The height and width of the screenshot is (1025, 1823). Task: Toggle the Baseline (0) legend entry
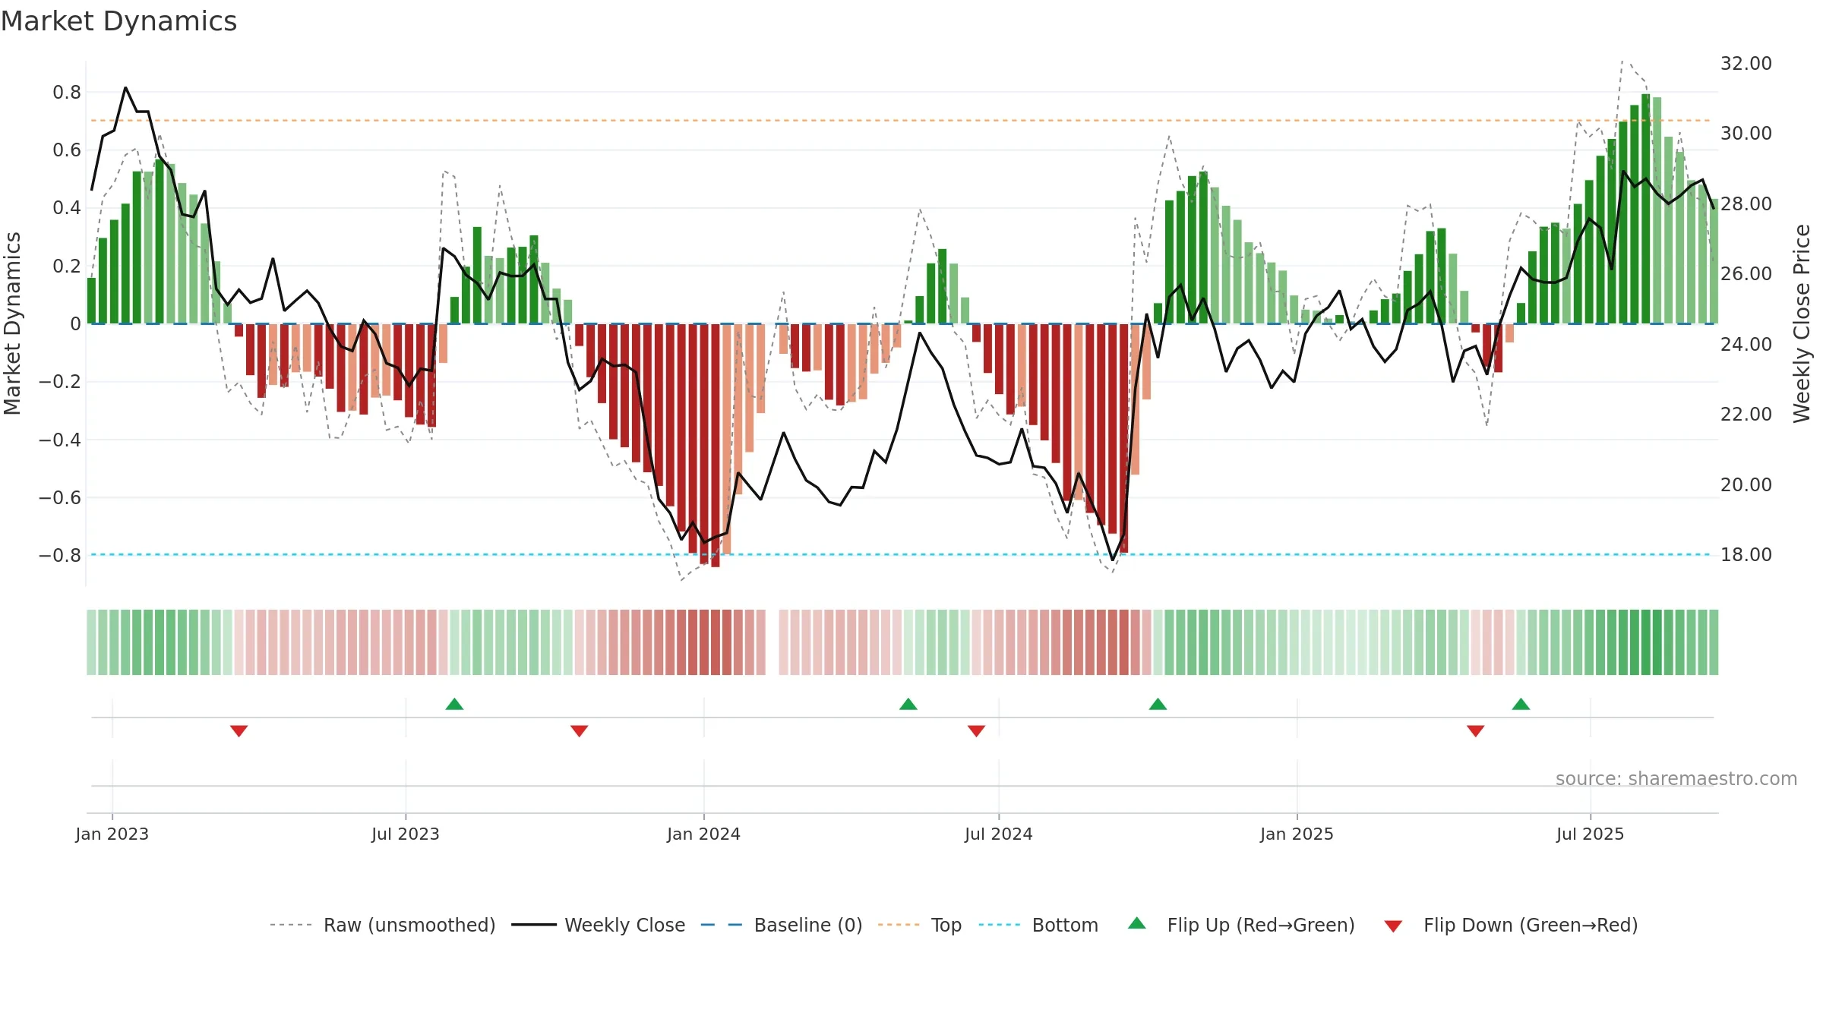[781, 925]
